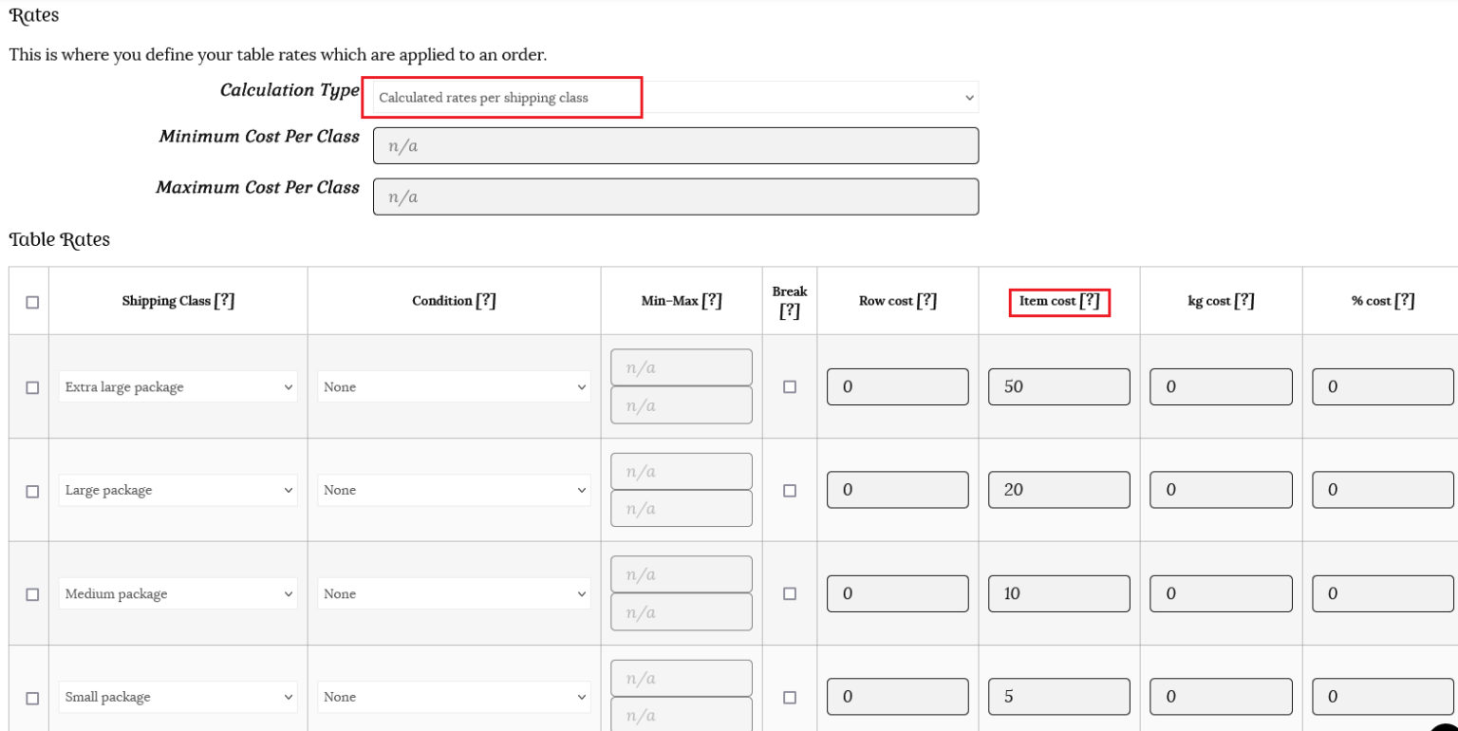Check the Small package row checkbox
1458x731 pixels.
32,698
